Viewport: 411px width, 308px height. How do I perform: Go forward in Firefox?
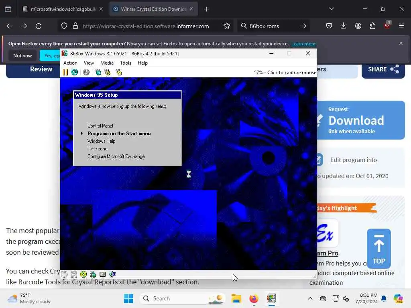pos(24,26)
